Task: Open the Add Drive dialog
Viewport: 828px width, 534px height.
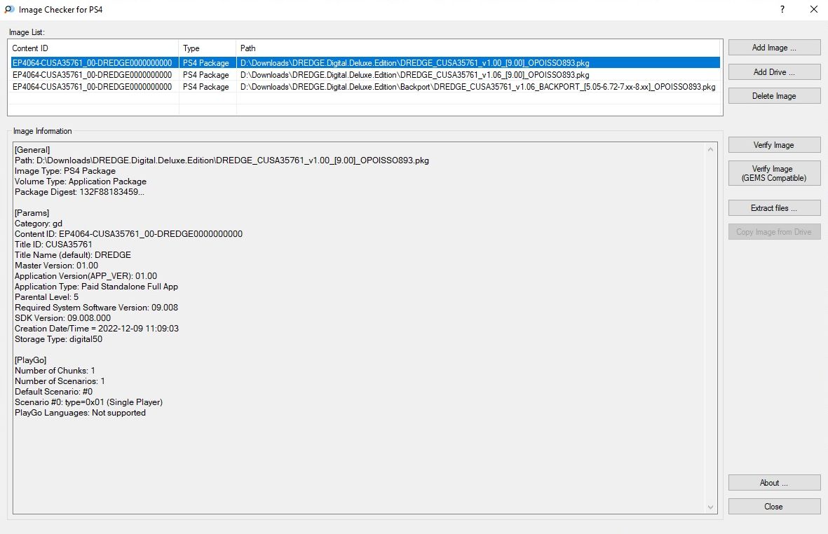Action: pos(774,71)
